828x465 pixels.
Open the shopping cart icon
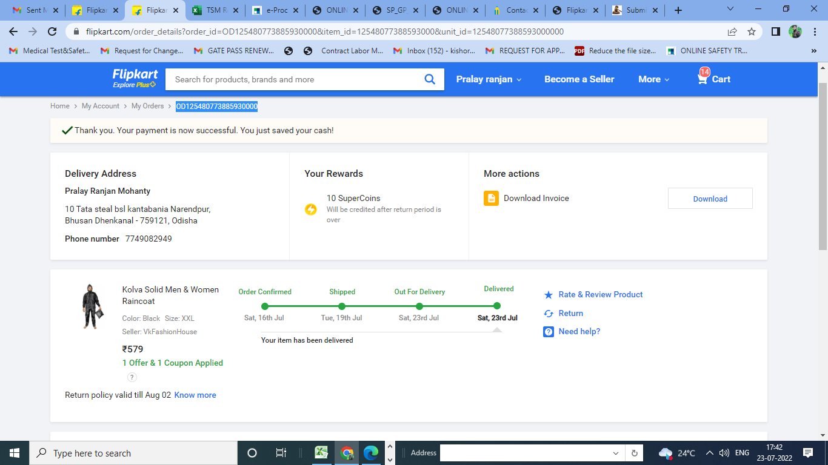(703, 79)
